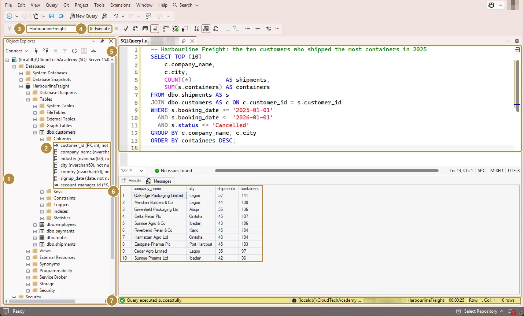Select the Results tab

point(132,181)
